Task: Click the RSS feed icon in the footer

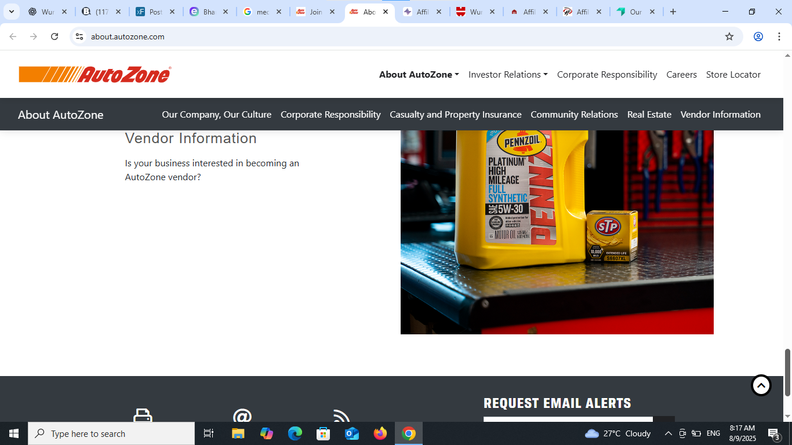Action: pyautogui.click(x=341, y=415)
